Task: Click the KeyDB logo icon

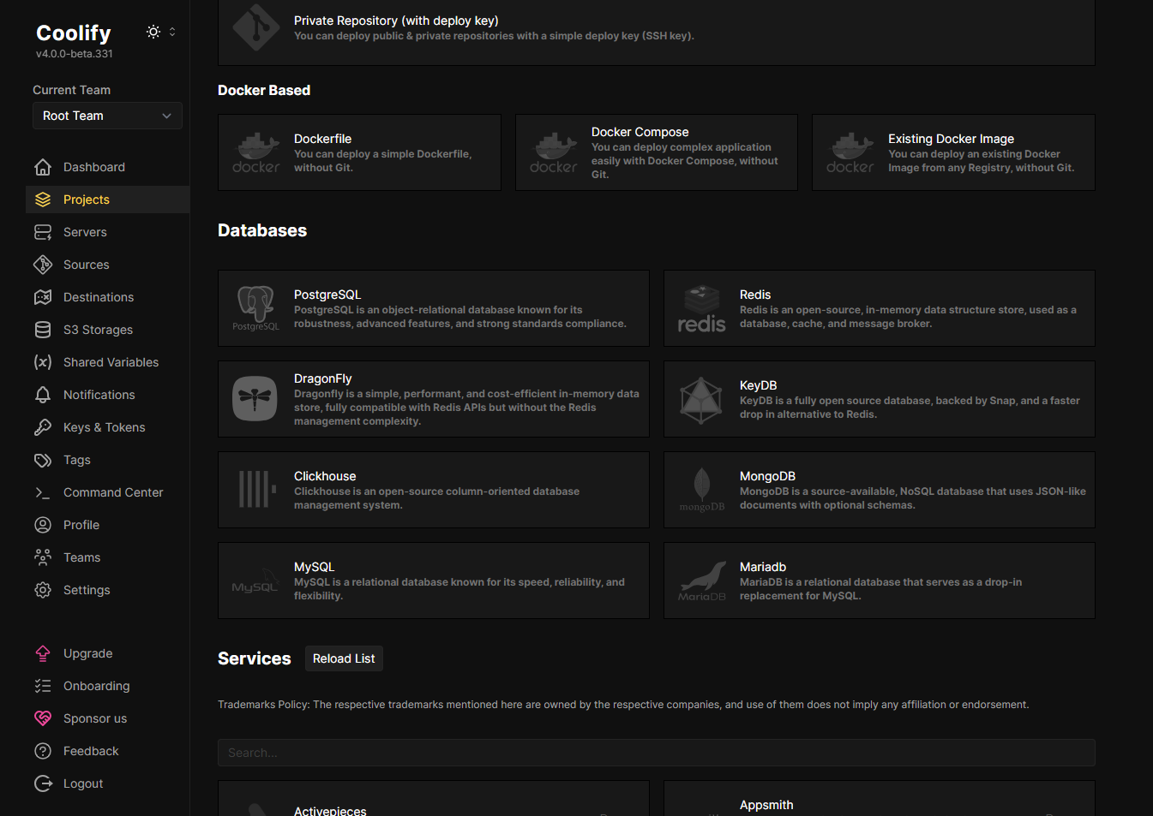Action: [701, 399]
